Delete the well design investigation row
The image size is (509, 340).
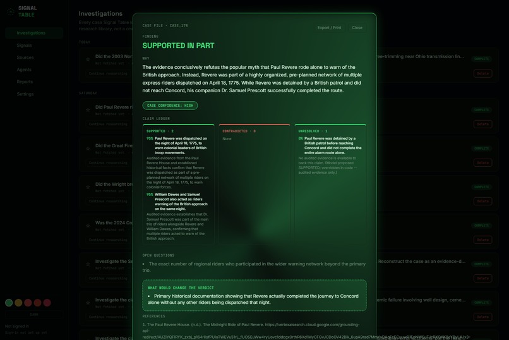[482, 317]
